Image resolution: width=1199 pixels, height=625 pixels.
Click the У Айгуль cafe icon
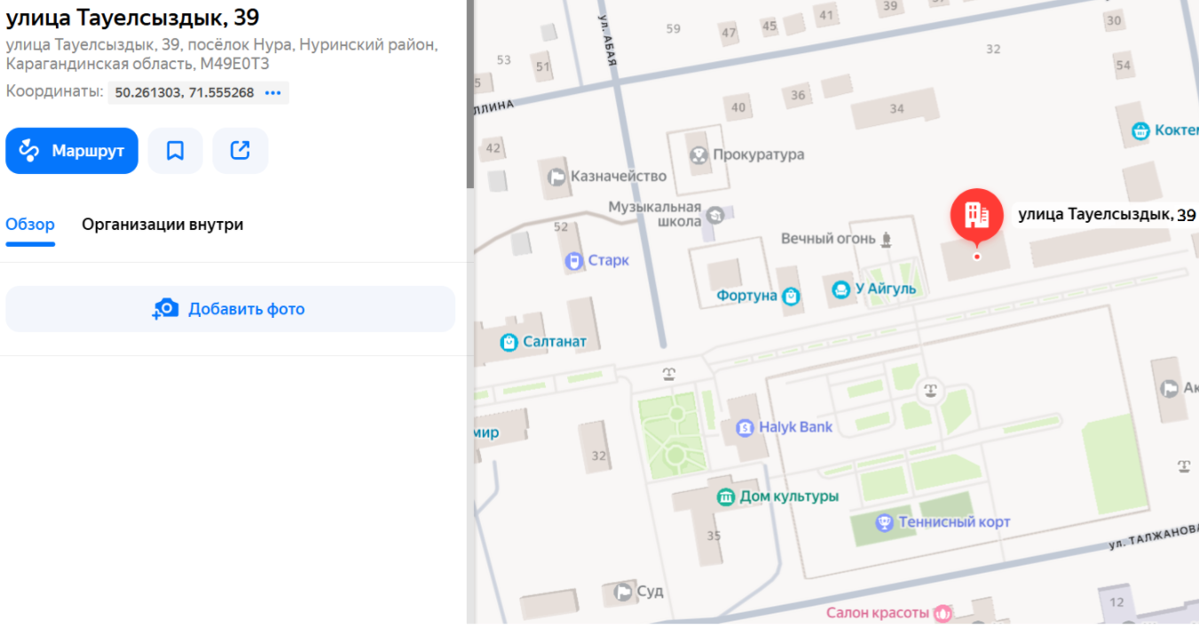[x=840, y=289]
